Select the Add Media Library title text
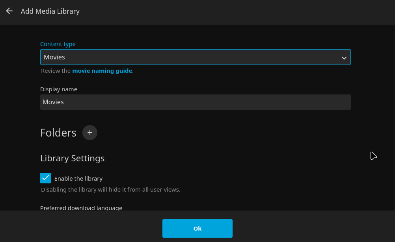This screenshot has width=395, height=242. tap(50, 11)
